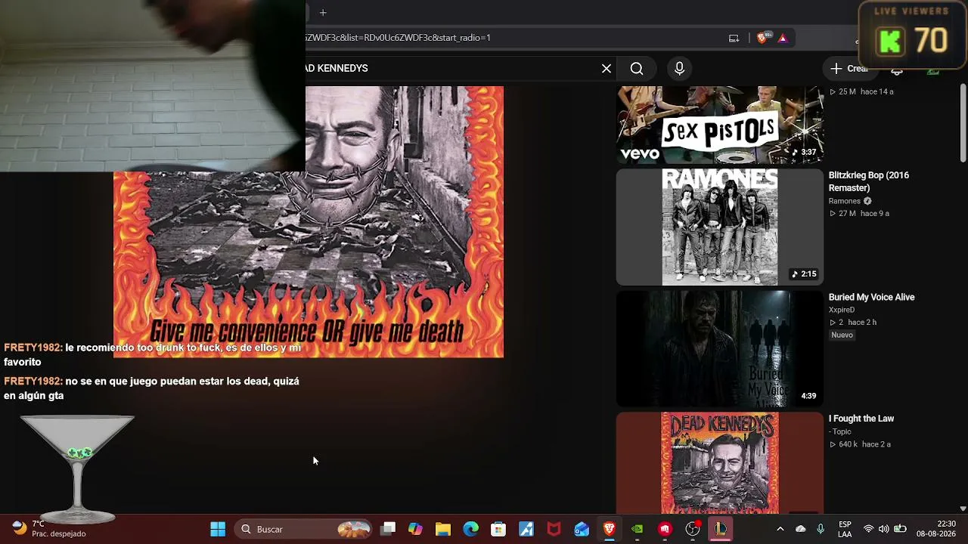Click the 'Nuevo' badge under Buried My Voice Alive
The image size is (968, 544).
pos(842,335)
